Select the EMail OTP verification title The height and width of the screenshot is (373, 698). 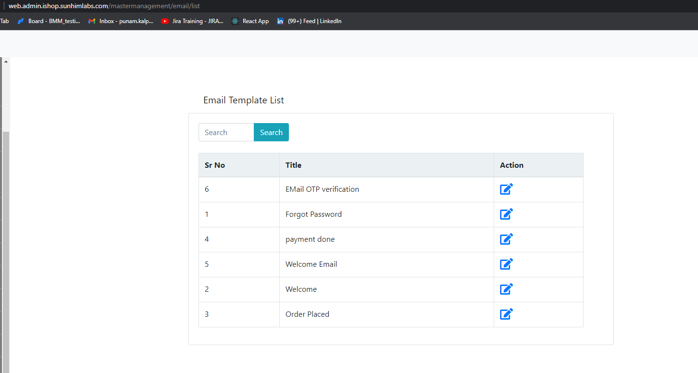[x=322, y=189]
